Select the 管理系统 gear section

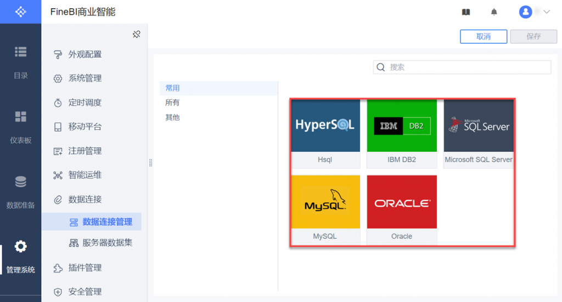20,256
